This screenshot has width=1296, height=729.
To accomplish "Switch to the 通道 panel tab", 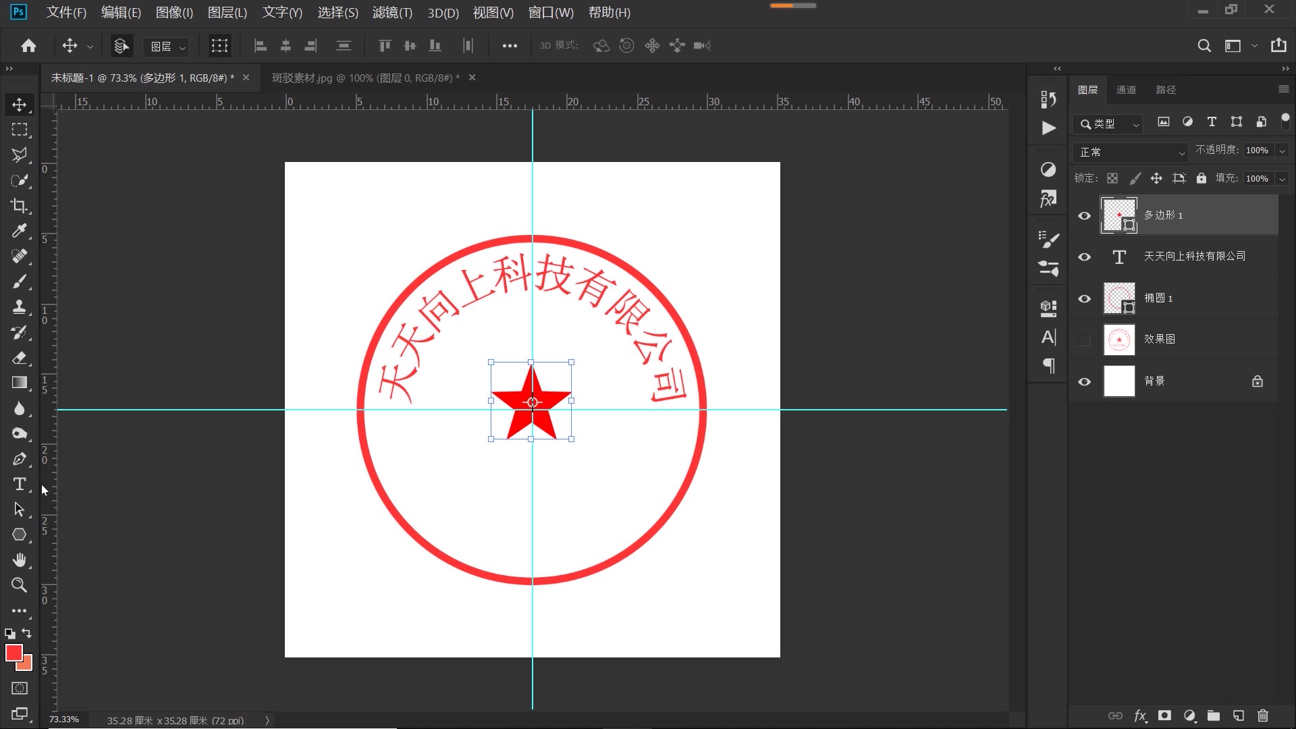I will pos(1127,89).
